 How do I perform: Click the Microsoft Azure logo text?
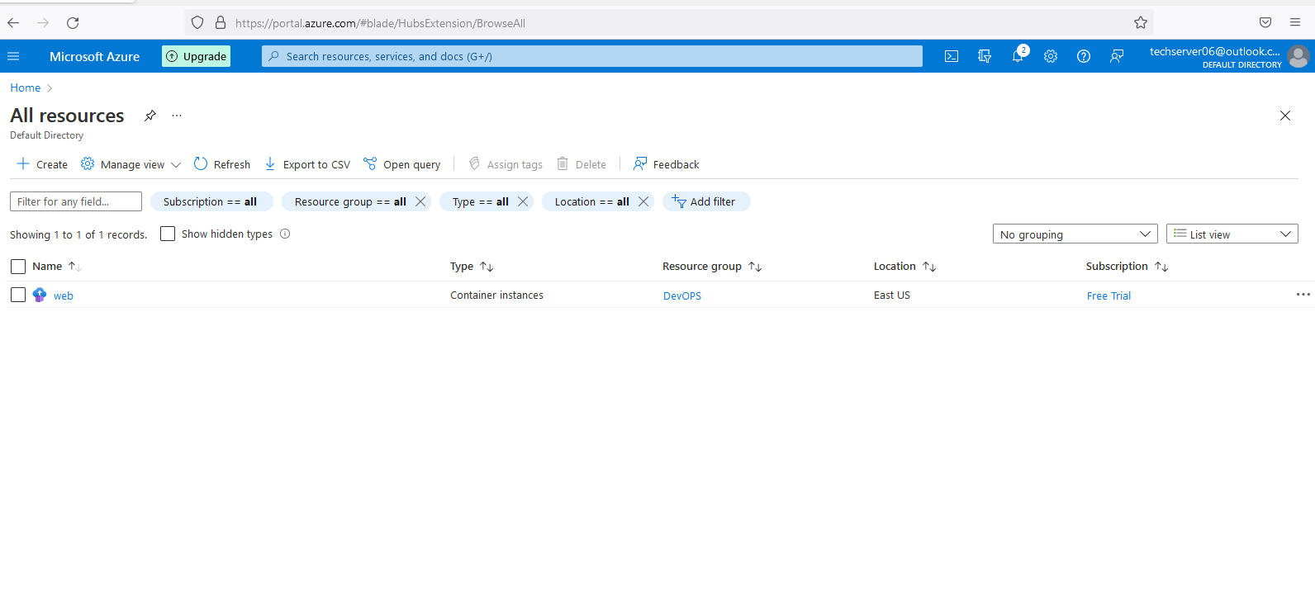94,56
